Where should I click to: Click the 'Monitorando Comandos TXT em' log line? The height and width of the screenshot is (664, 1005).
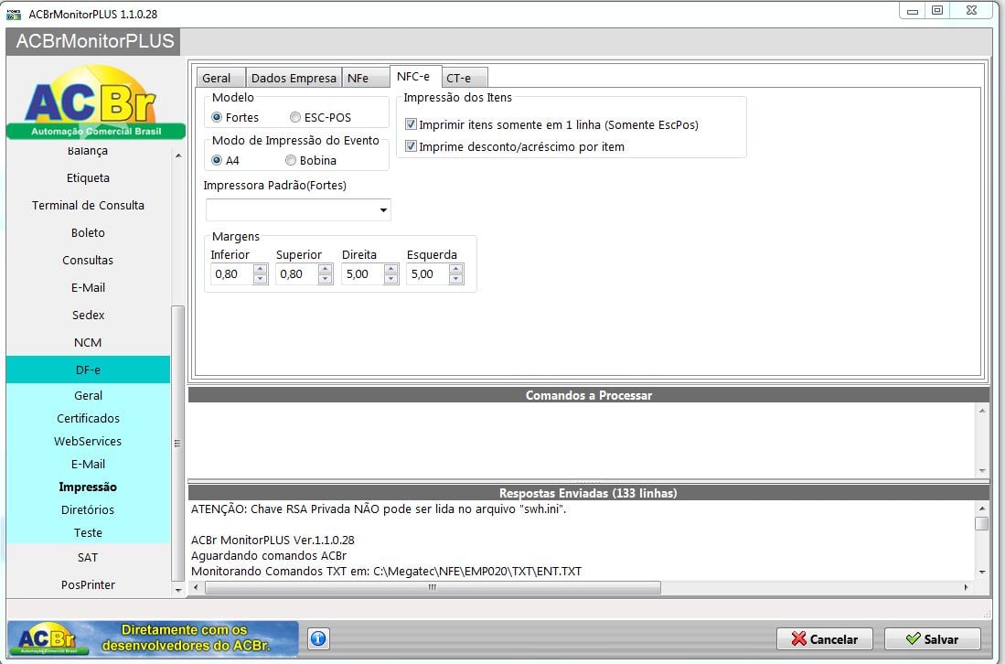click(x=386, y=571)
